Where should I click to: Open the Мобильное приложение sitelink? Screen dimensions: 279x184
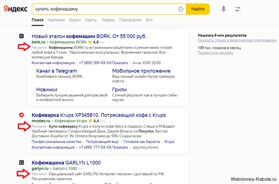(141, 71)
